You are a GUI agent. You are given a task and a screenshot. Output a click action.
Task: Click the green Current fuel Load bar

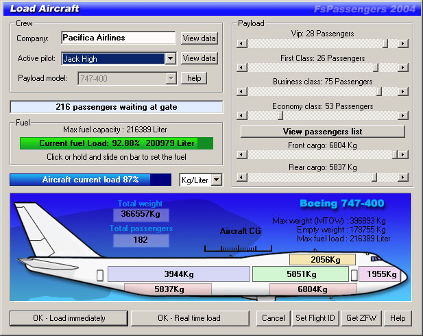click(x=117, y=143)
